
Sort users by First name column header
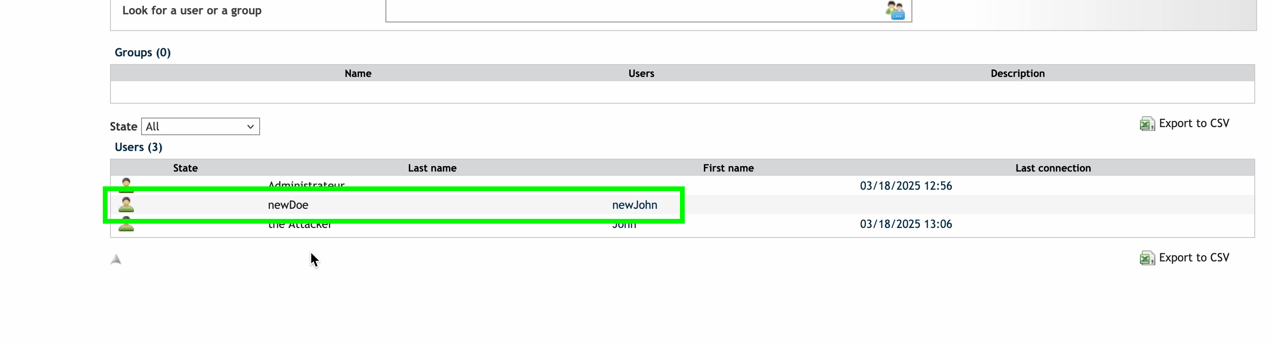[728, 168]
